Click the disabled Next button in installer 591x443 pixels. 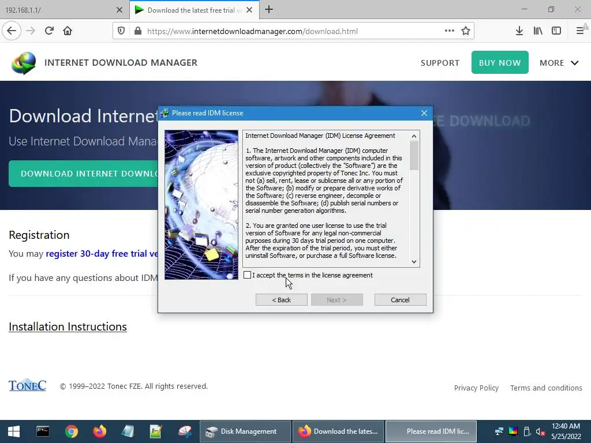(x=336, y=300)
